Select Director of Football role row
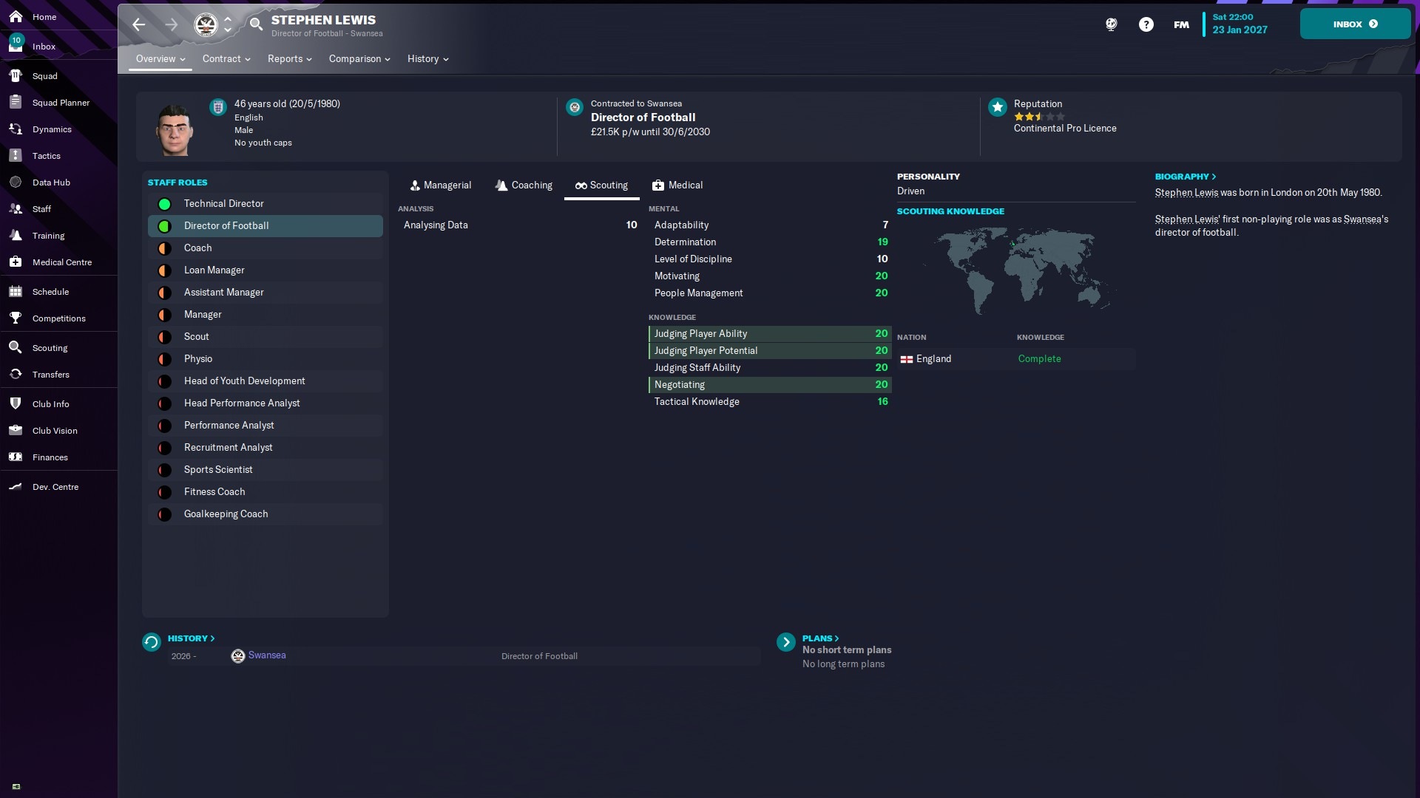Viewport: 1420px width, 798px height. [266, 225]
